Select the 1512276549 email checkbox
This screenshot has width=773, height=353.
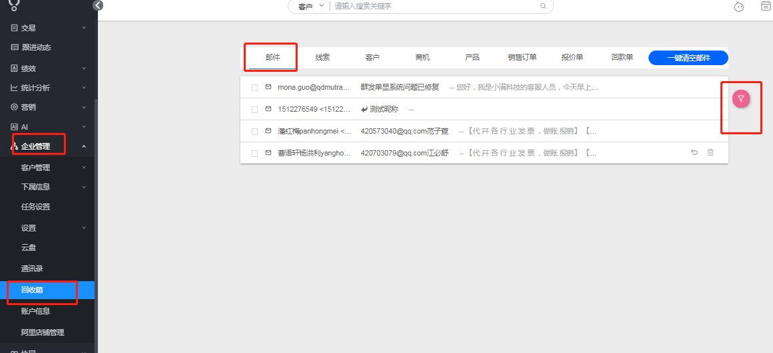pos(255,109)
